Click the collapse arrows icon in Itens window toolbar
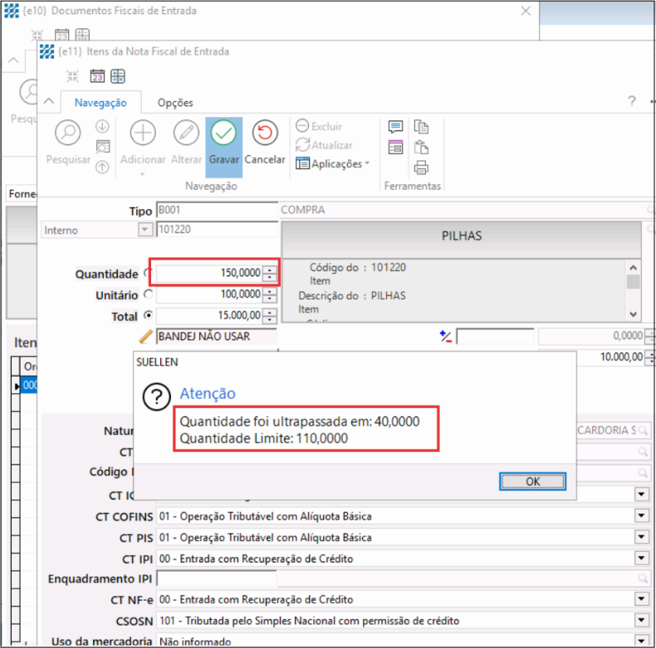656x648 pixels. (72, 76)
